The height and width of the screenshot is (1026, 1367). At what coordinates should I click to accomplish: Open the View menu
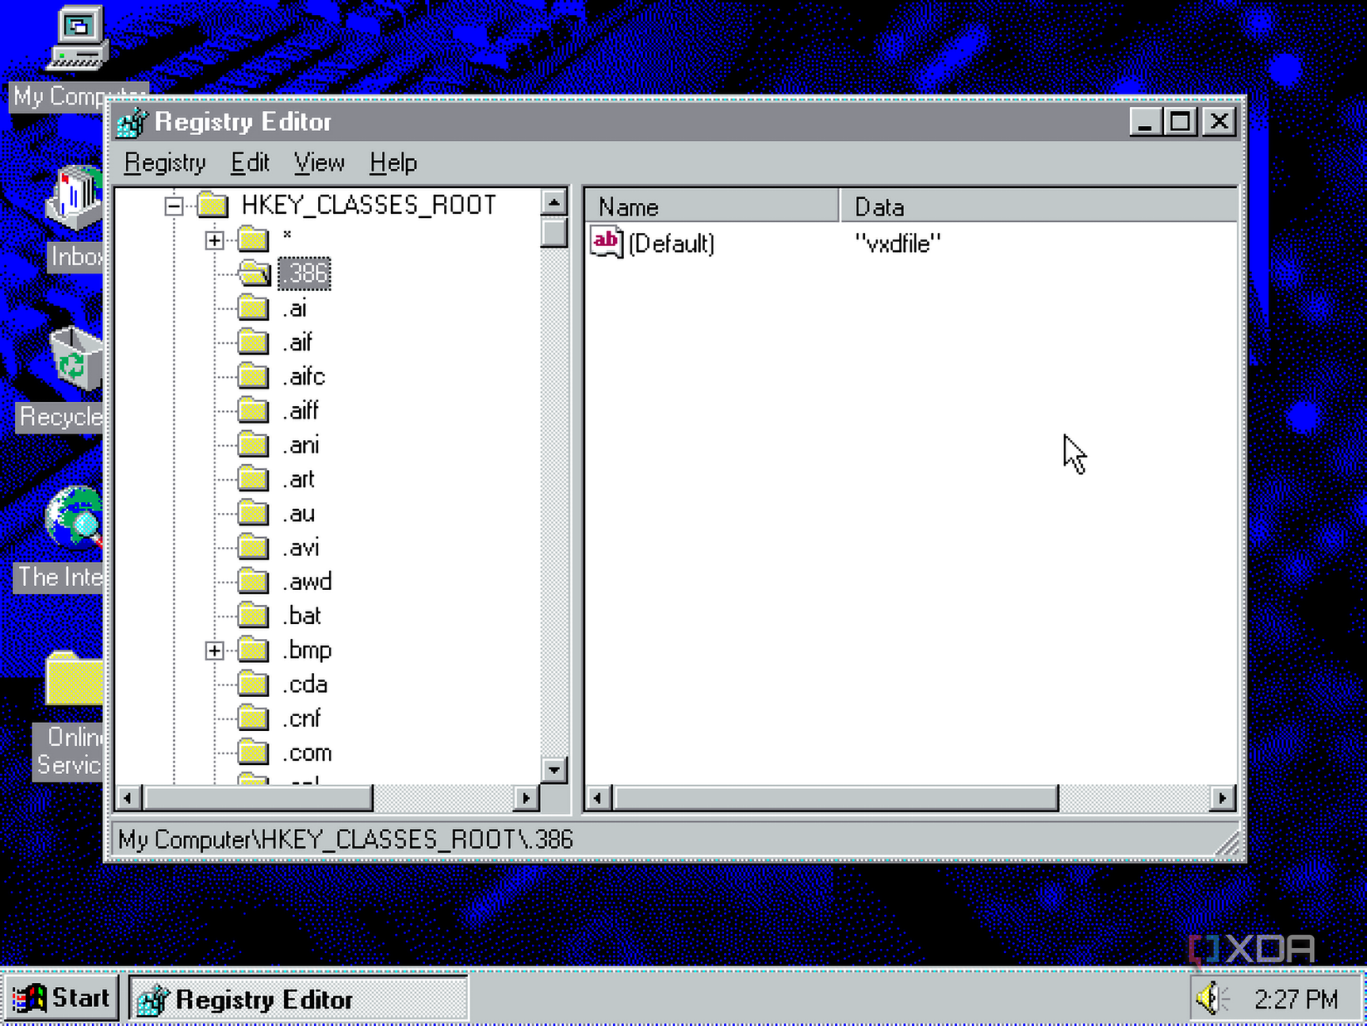[318, 162]
